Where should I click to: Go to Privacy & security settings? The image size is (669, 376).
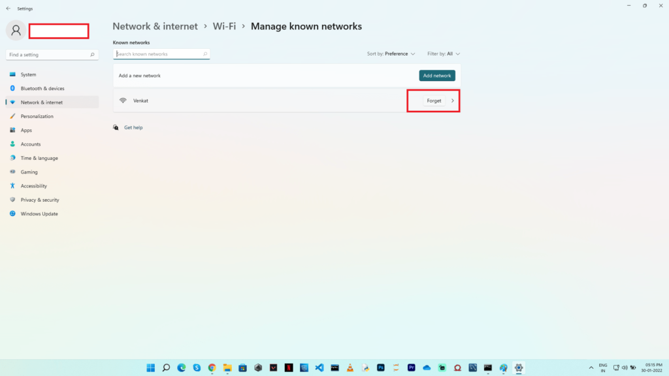pos(40,200)
